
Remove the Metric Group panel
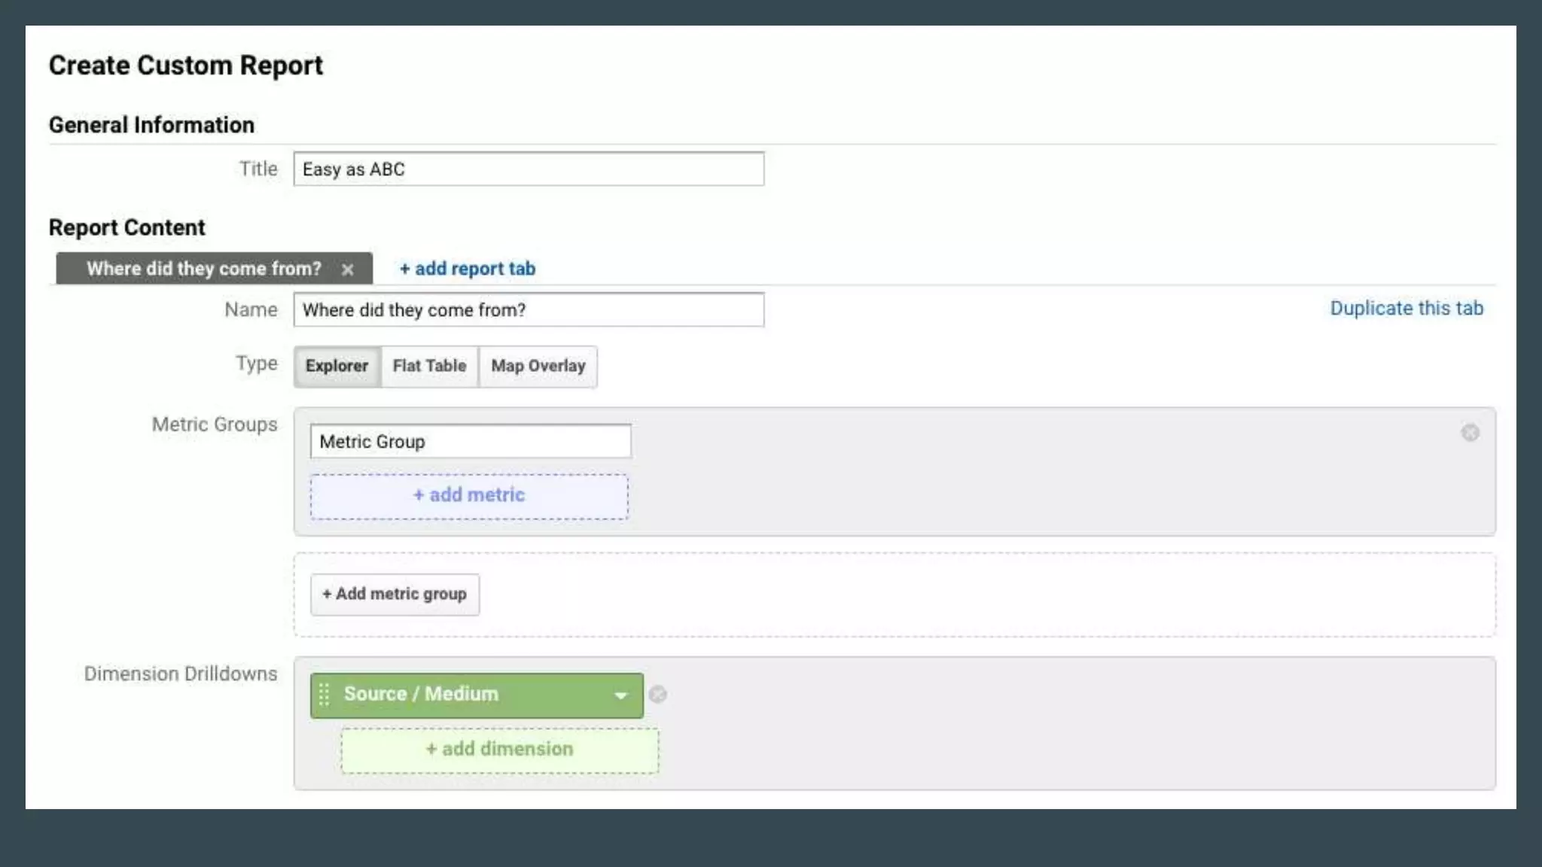click(1470, 433)
